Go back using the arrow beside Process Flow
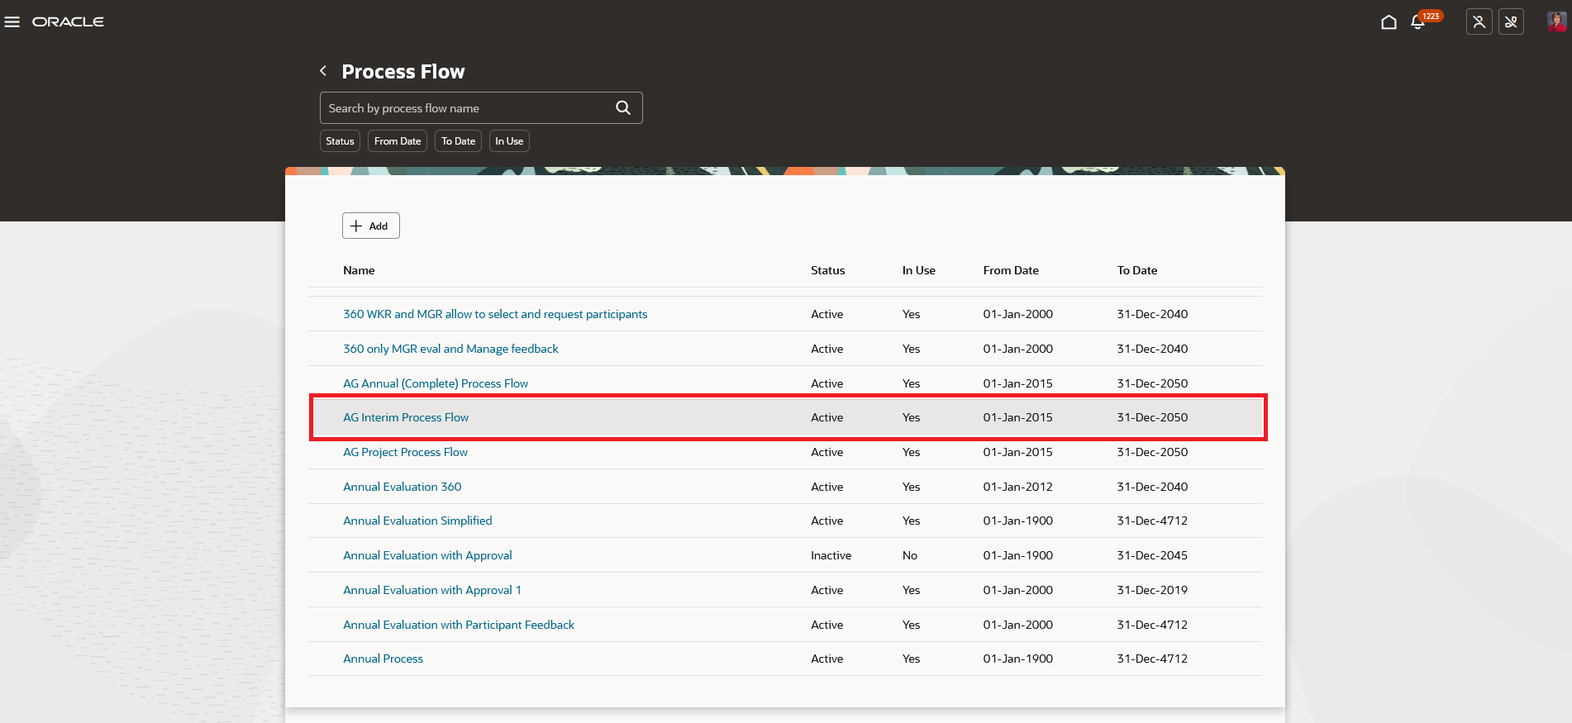Viewport: 1572px width, 723px height. pyautogui.click(x=323, y=71)
